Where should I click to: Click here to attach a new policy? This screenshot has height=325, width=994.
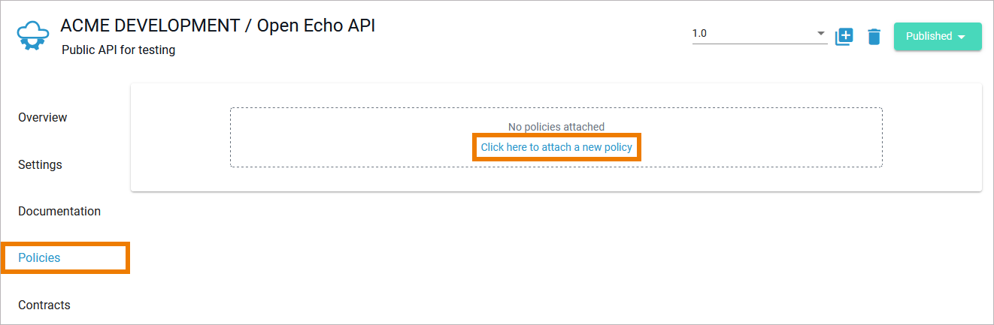556,147
